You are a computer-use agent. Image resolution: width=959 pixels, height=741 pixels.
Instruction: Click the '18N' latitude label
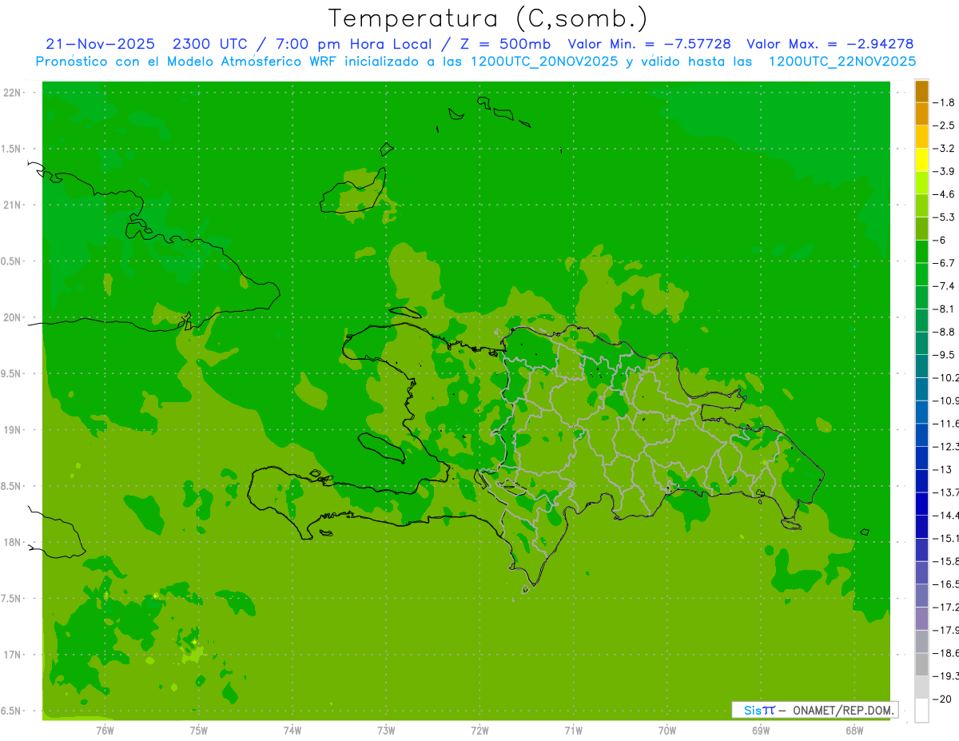pos(12,542)
